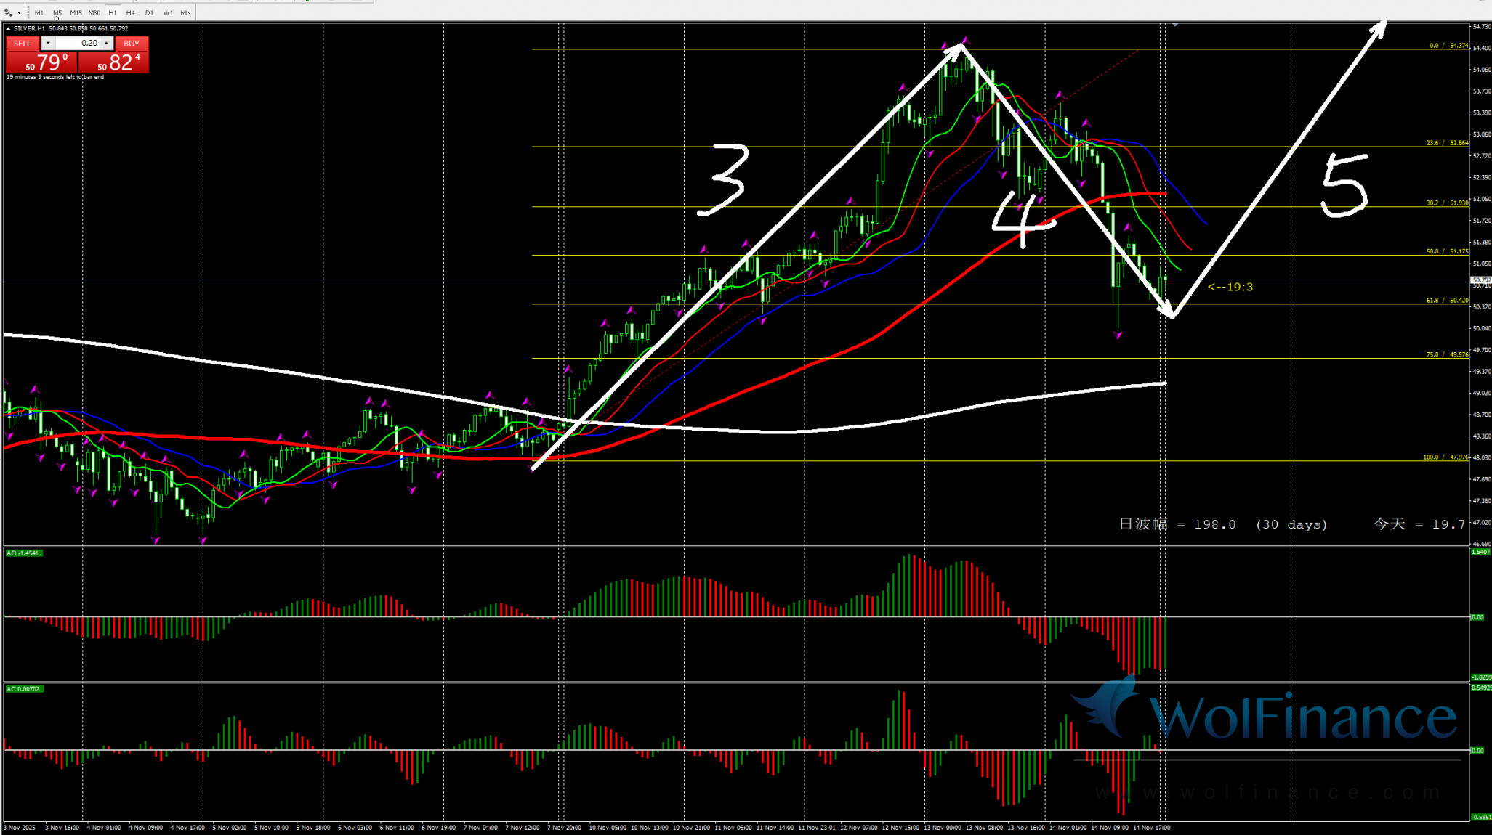The width and height of the screenshot is (1492, 835).
Task: Switch to the M15 timeframe
Action: (x=76, y=12)
